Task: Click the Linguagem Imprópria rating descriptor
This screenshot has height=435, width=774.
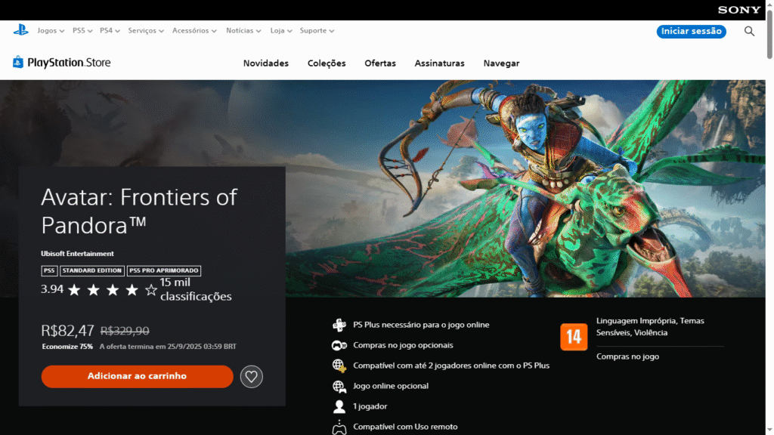Action: [x=650, y=327]
